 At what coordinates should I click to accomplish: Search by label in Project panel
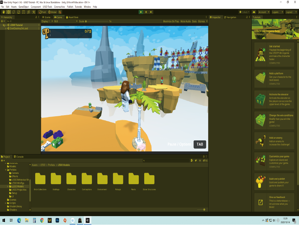[196, 161]
